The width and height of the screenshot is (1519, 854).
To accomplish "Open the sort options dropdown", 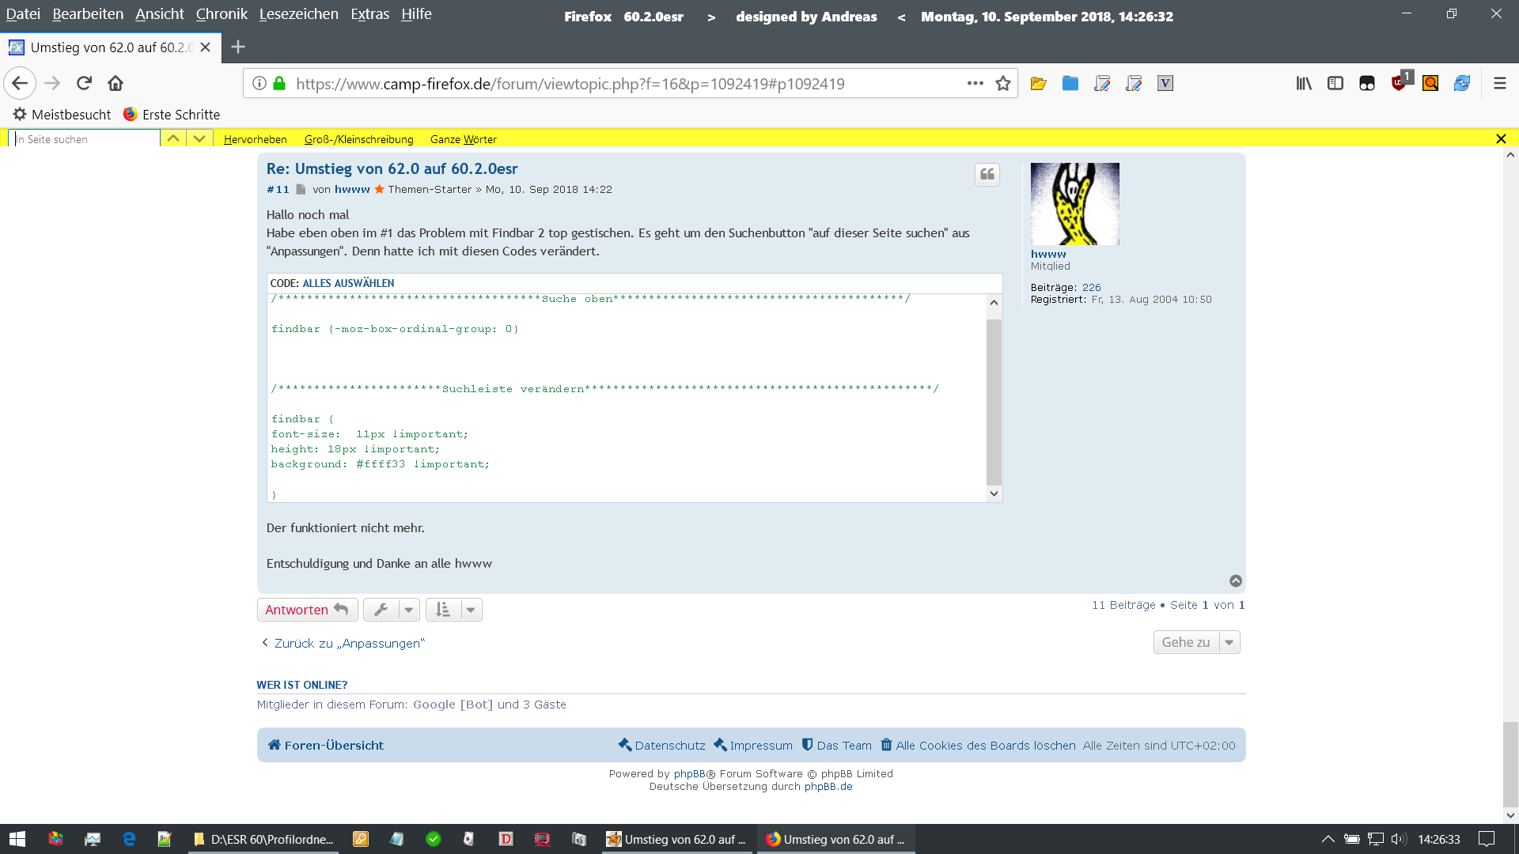I will (x=453, y=610).
